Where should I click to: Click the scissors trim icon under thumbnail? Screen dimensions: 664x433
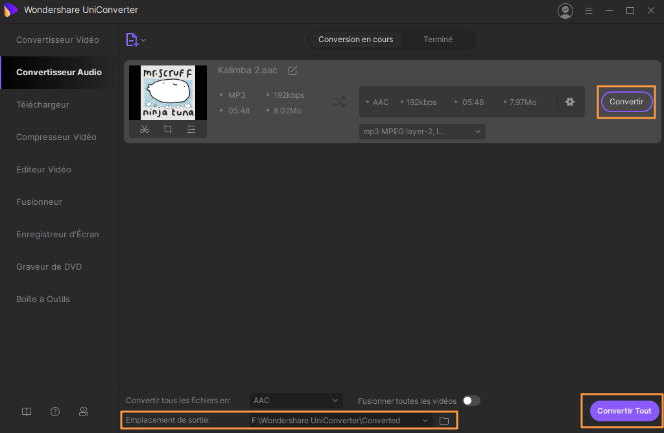click(x=145, y=129)
